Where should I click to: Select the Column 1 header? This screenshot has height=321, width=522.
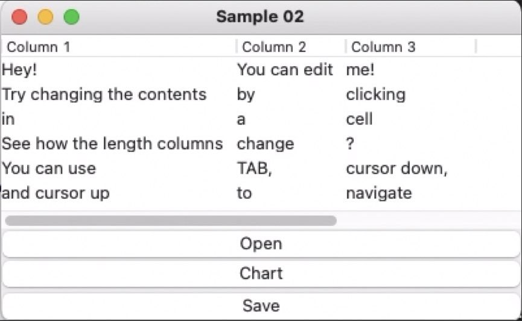coord(118,47)
